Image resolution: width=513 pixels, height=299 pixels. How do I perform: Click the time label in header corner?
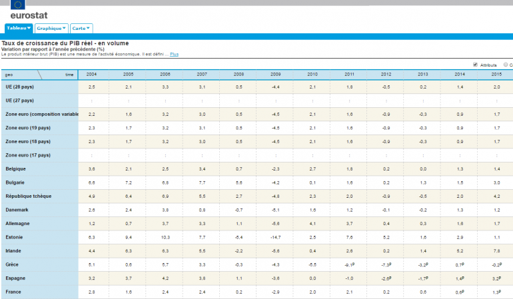pyautogui.click(x=69, y=75)
